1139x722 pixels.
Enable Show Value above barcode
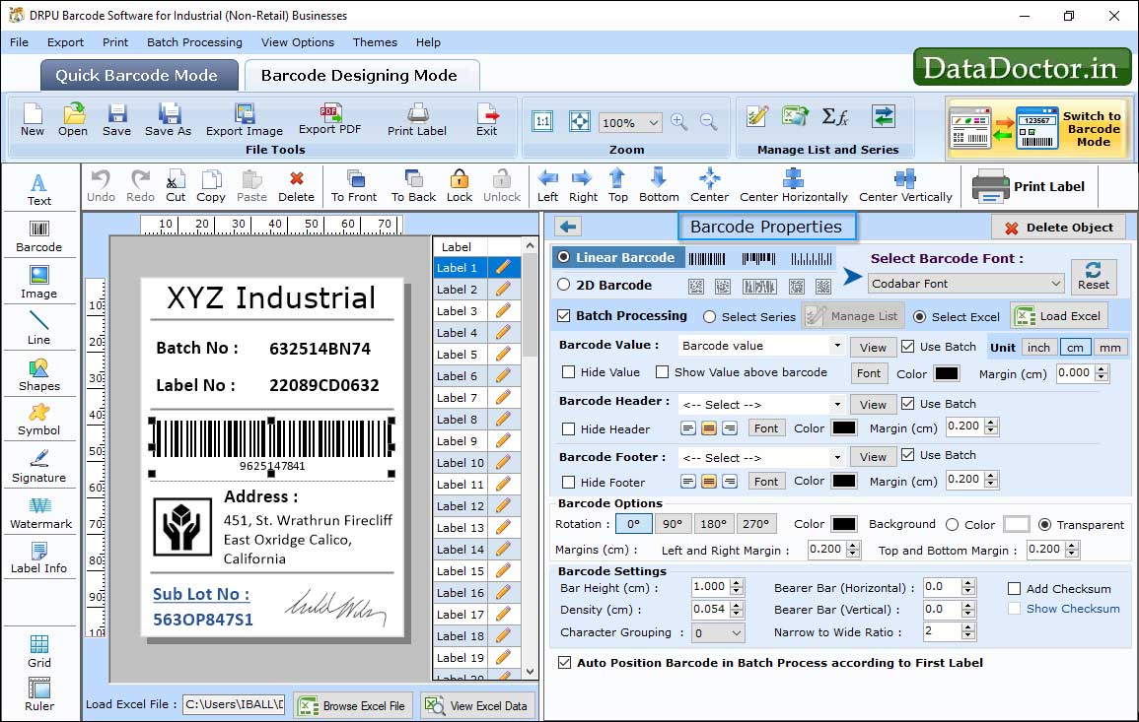pyautogui.click(x=663, y=372)
